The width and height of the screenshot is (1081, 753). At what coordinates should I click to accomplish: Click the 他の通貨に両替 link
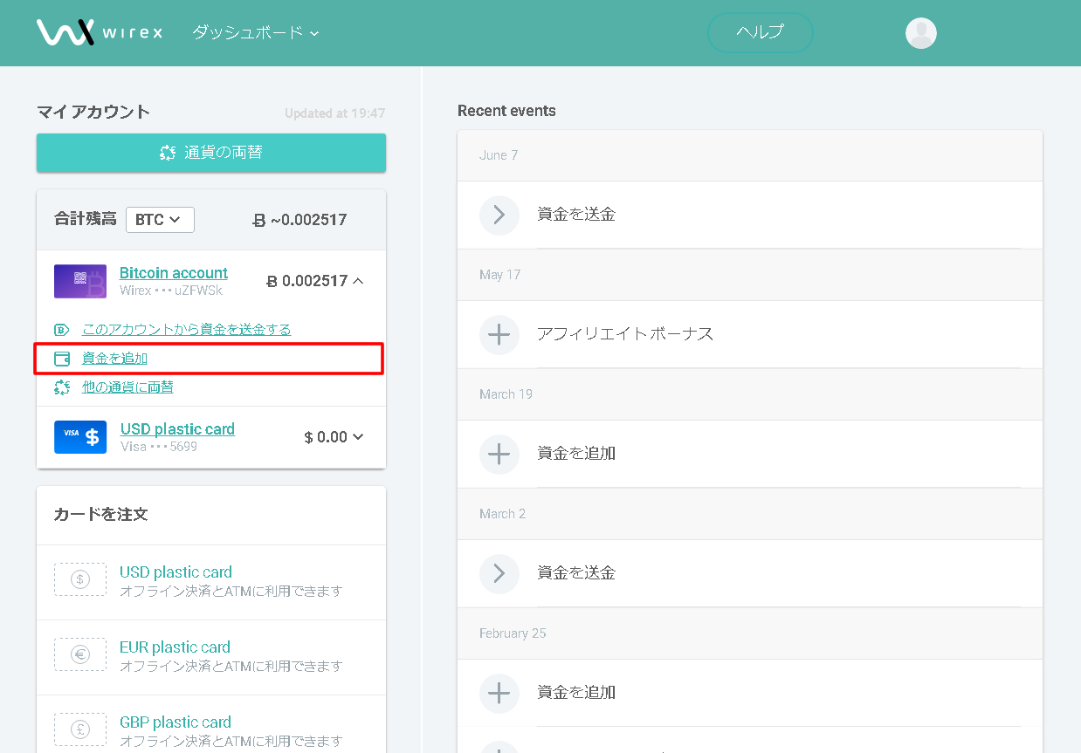127,387
